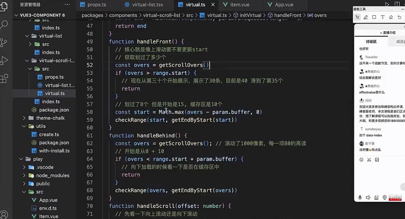Open the Source Control view
Screen dimensions: 405x219
coord(4,43)
